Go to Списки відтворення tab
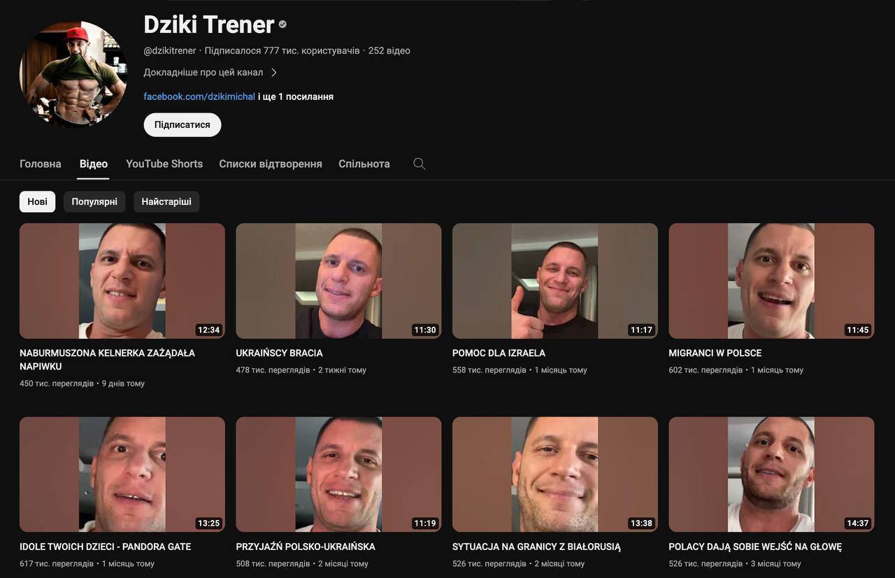895x578 pixels. (x=271, y=164)
